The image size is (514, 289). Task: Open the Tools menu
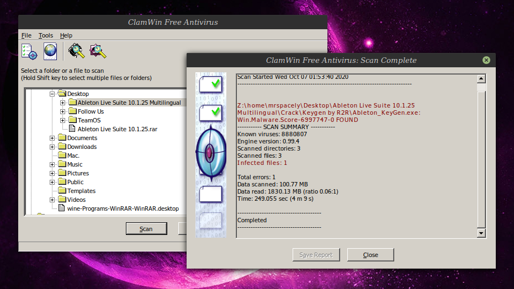coord(46,35)
